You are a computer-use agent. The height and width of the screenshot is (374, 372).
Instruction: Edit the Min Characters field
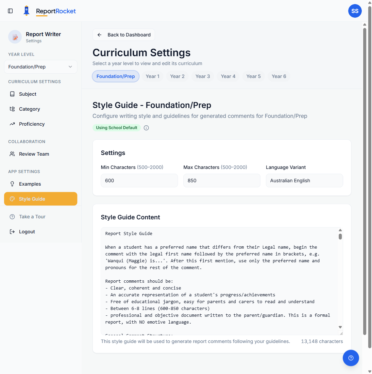pyautogui.click(x=139, y=181)
